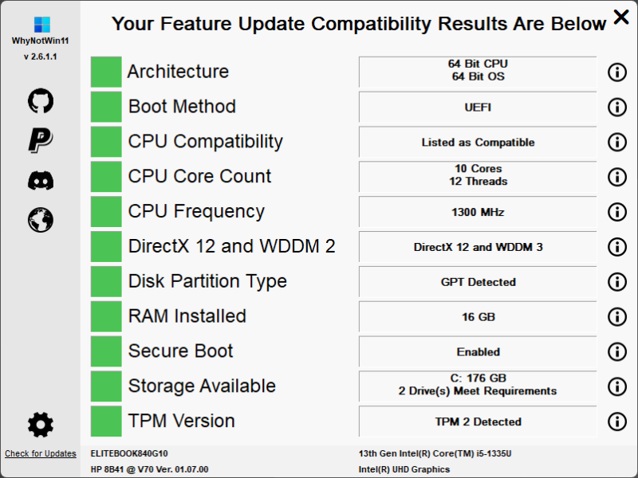Click the PayPal donate icon
This screenshot has height=478, width=638.
[40, 140]
